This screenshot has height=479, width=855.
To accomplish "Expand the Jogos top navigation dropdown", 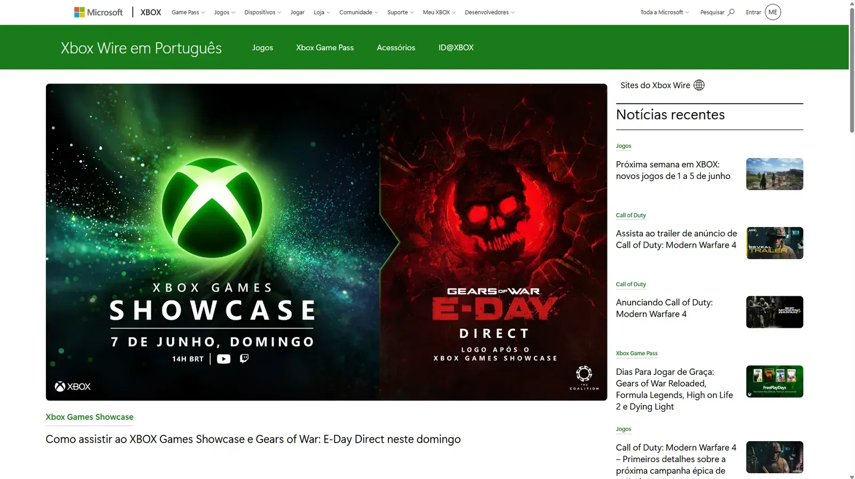I will click(224, 12).
